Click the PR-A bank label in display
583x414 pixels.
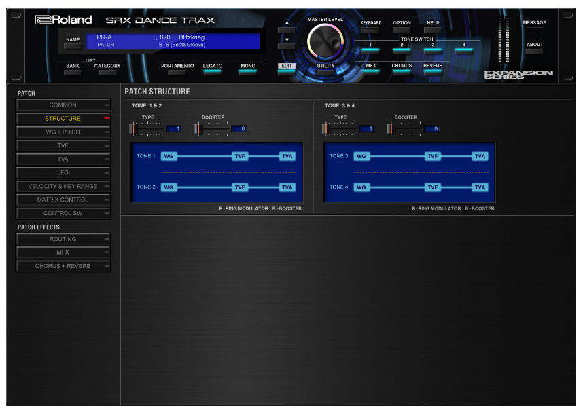point(104,37)
